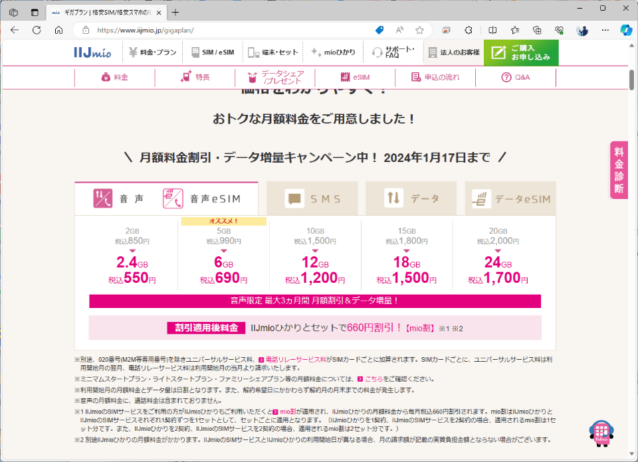Switch to the SMS plan tab
Viewport: 638px width, 462px height.
pos(311,197)
